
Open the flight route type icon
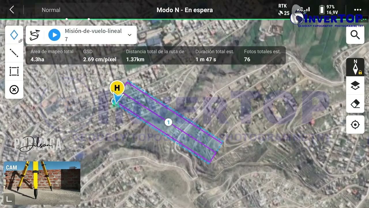click(35, 35)
